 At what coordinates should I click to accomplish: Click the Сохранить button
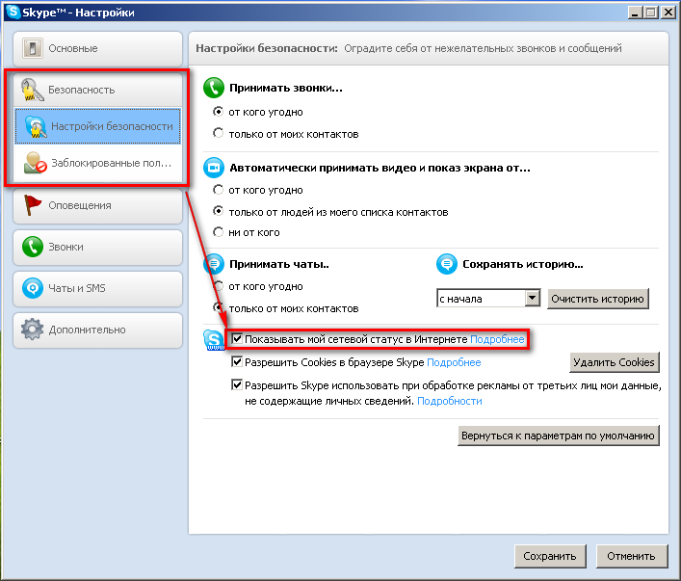(x=550, y=556)
